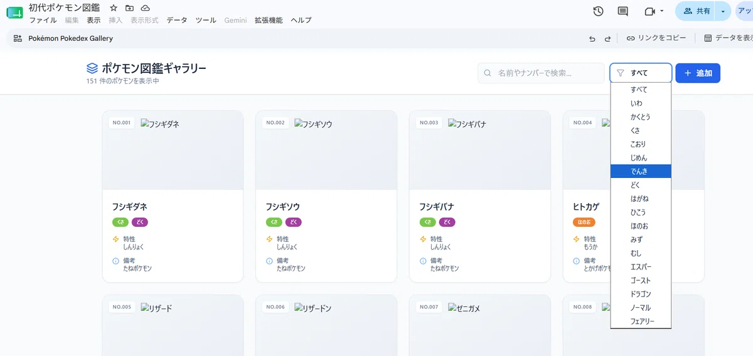Start a meeting with camera icon
Image resolution: width=753 pixels, height=356 pixels.
(x=649, y=11)
